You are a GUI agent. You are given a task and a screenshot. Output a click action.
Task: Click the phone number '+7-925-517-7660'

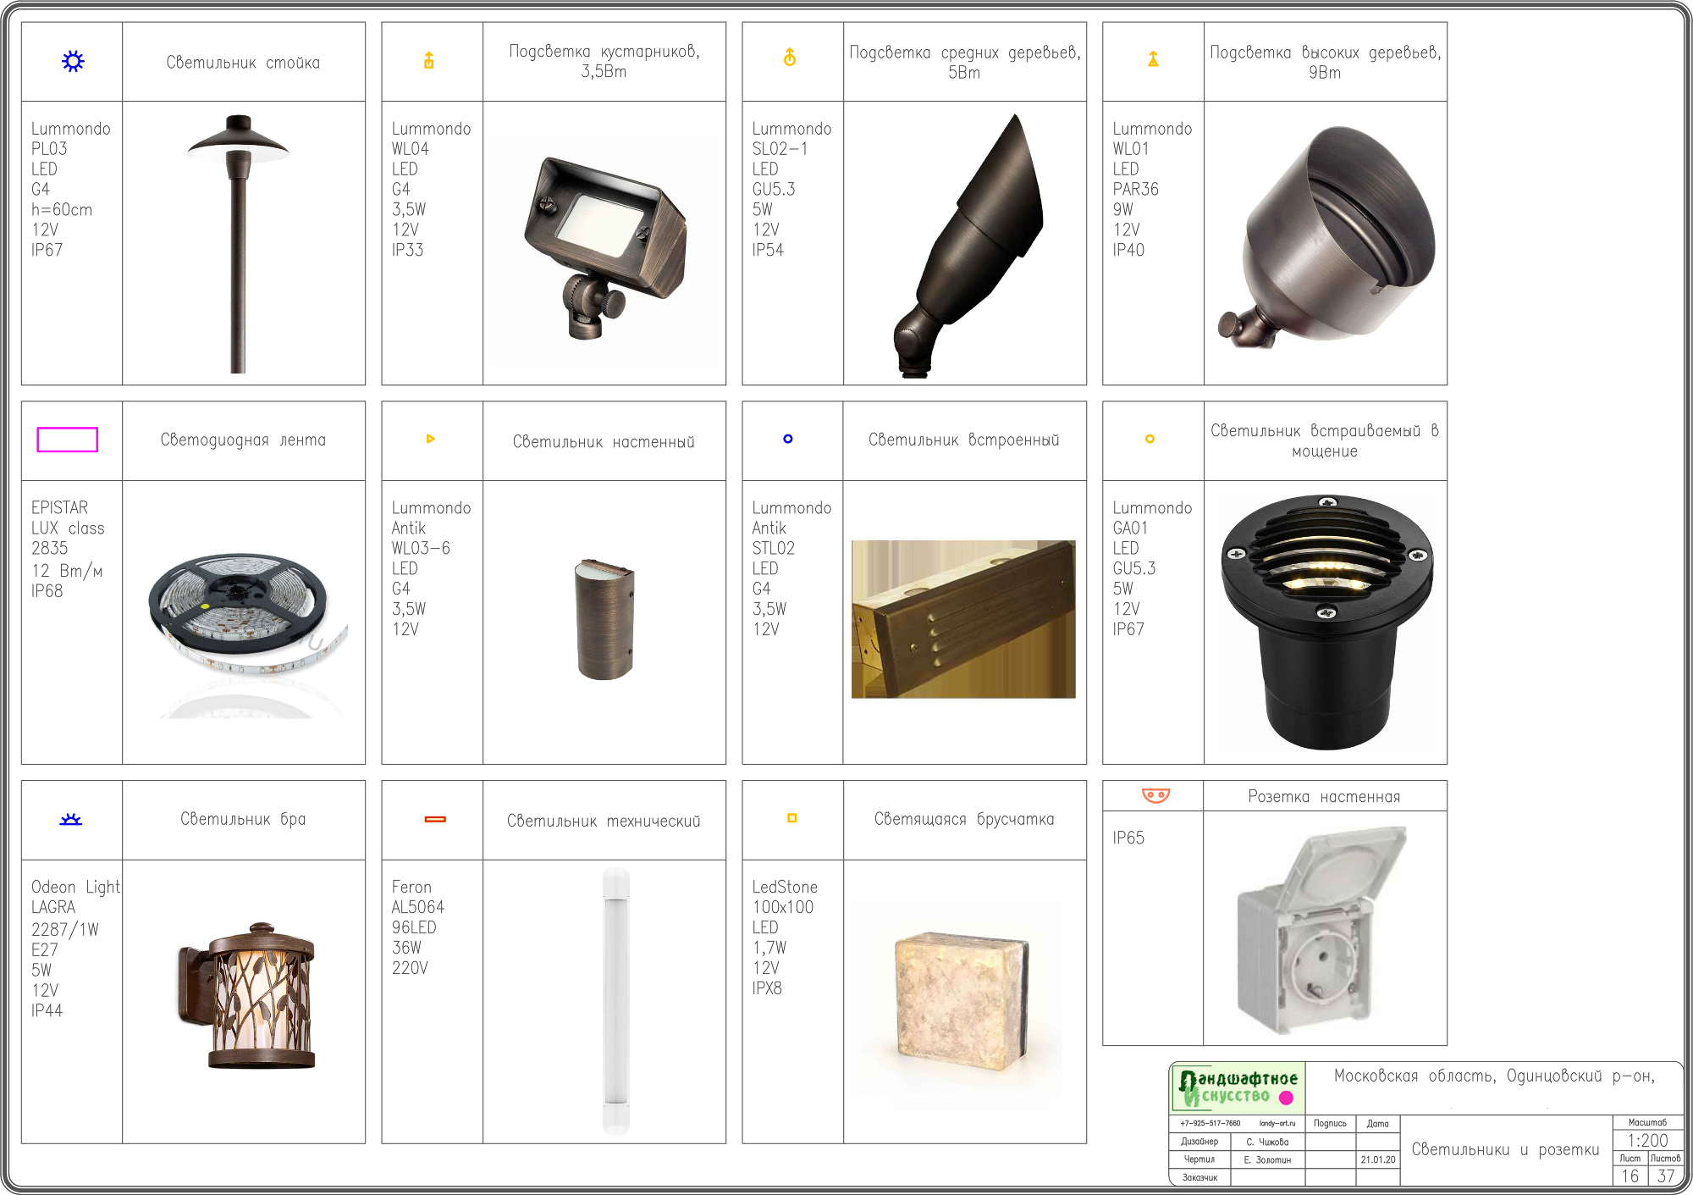(1210, 1123)
